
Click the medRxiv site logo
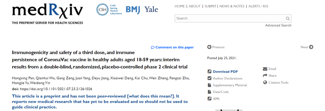pyautogui.click(x=48, y=14)
